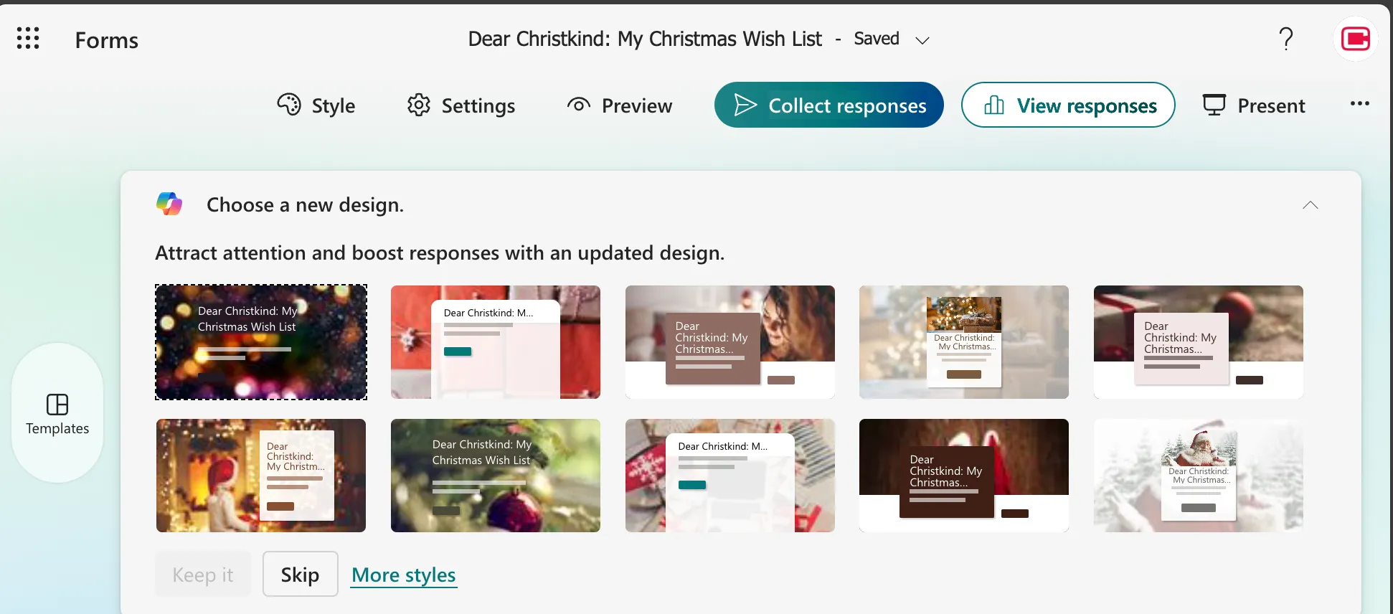This screenshot has height=614, width=1393.
Task: Open the Templates sidebar panel
Action: click(57, 413)
